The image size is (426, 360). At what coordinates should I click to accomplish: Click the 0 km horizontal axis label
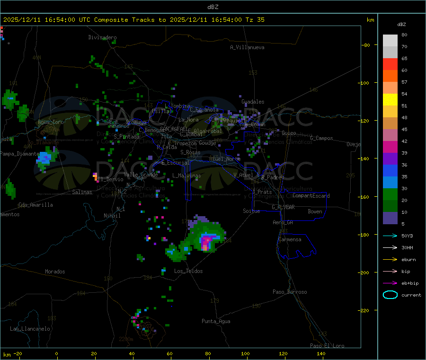56,353
